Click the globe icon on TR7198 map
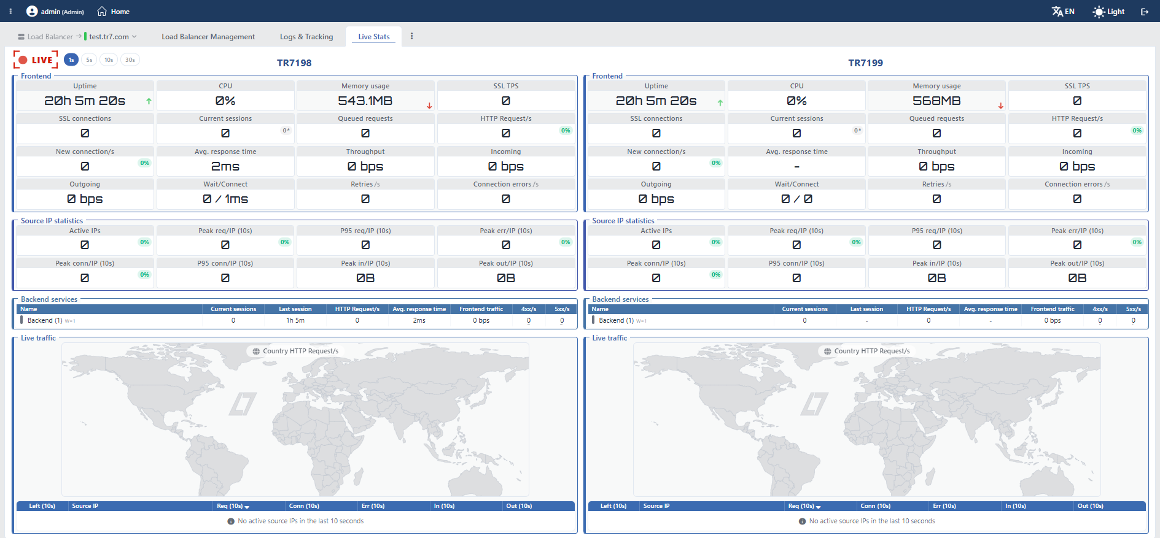1160x538 pixels. point(256,352)
